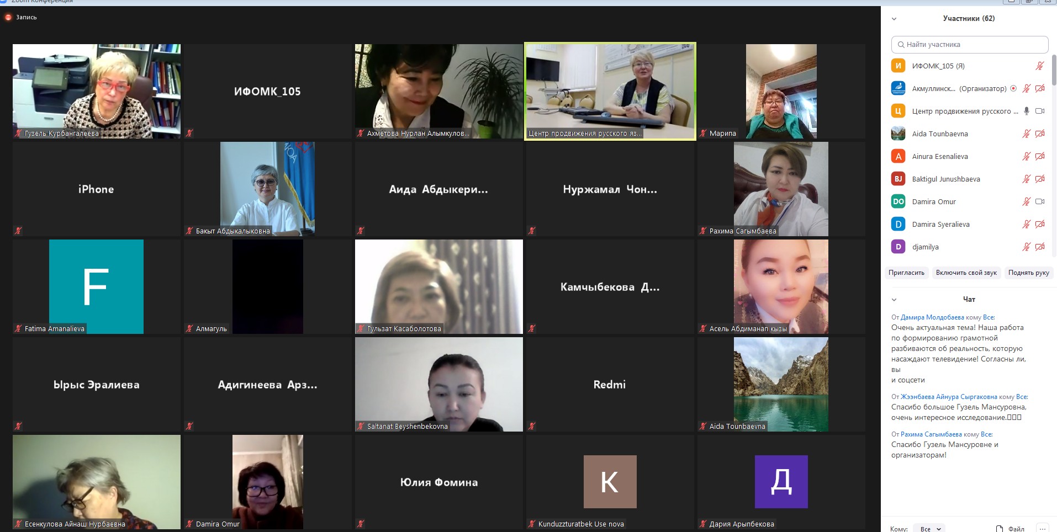Click the red recording icon labeled Запись

pos(8,17)
